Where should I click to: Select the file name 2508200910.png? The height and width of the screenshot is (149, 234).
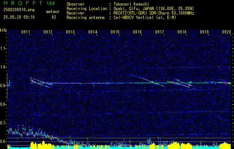pos(19,10)
